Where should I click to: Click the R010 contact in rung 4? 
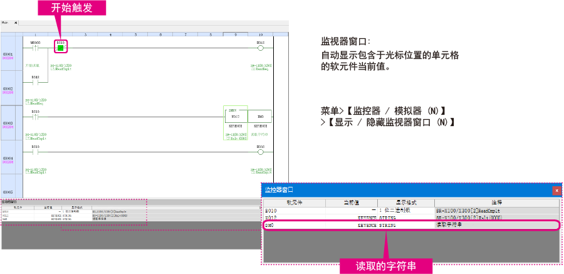pyautogui.click(x=35, y=151)
